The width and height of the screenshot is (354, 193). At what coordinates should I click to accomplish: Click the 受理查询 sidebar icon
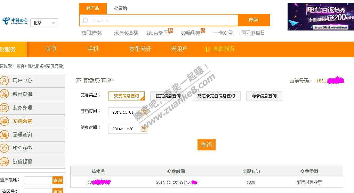point(4,135)
